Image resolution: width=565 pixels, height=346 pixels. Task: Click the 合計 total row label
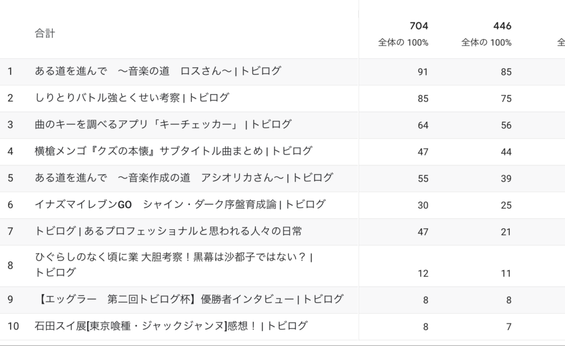coord(45,34)
